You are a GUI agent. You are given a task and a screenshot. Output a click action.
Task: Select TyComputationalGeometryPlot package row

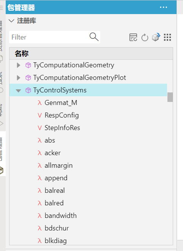coord(88,78)
